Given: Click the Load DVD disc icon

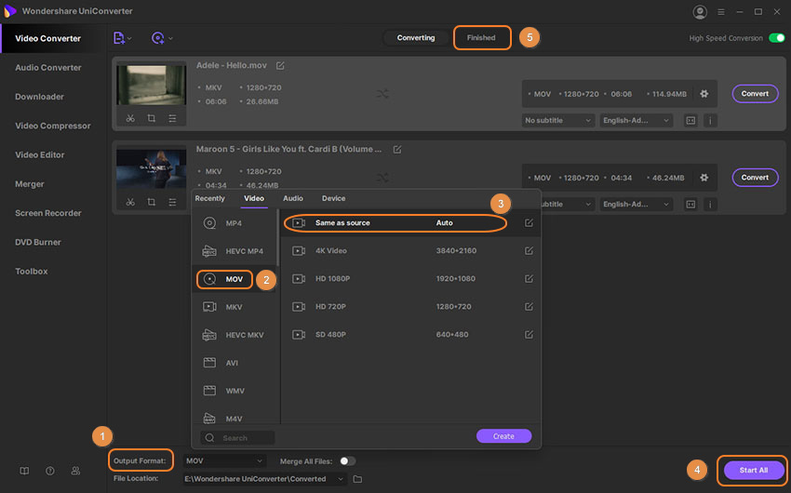Looking at the screenshot, I should point(158,38).
